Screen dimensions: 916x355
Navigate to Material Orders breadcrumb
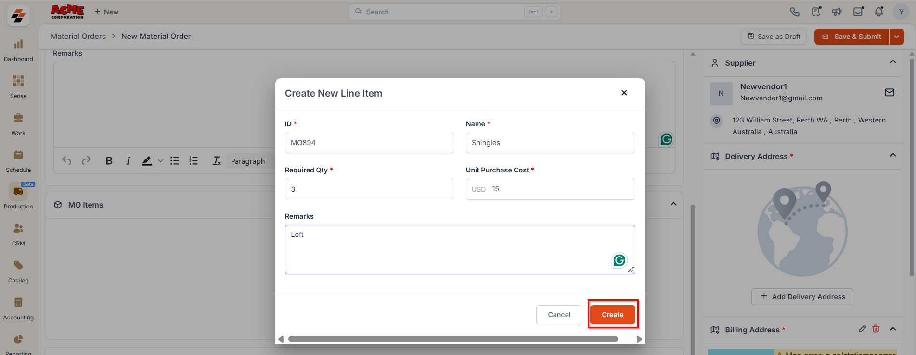pos(78,36)
